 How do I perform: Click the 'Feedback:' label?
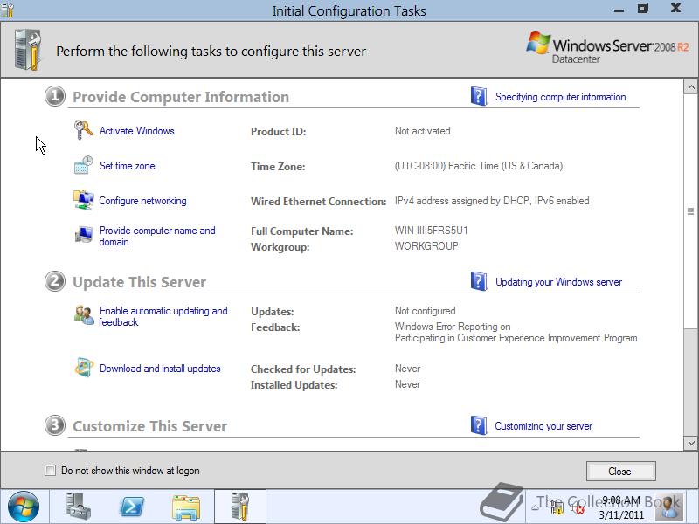point(275,327)
